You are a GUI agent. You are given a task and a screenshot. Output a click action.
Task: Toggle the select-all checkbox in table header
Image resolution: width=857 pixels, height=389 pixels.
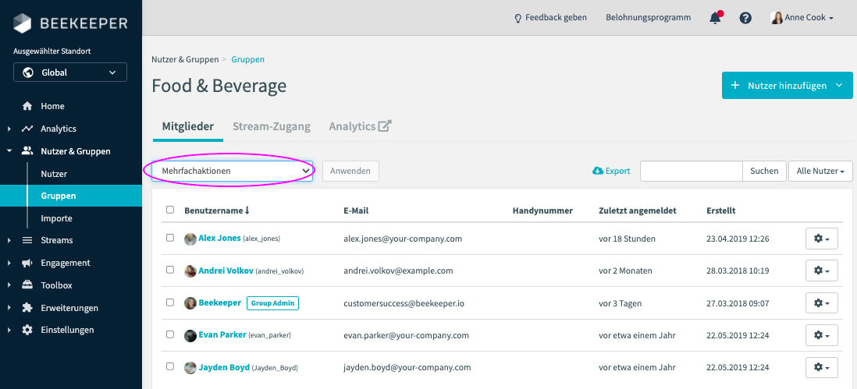pyautogui.click(x=170, y=210)
